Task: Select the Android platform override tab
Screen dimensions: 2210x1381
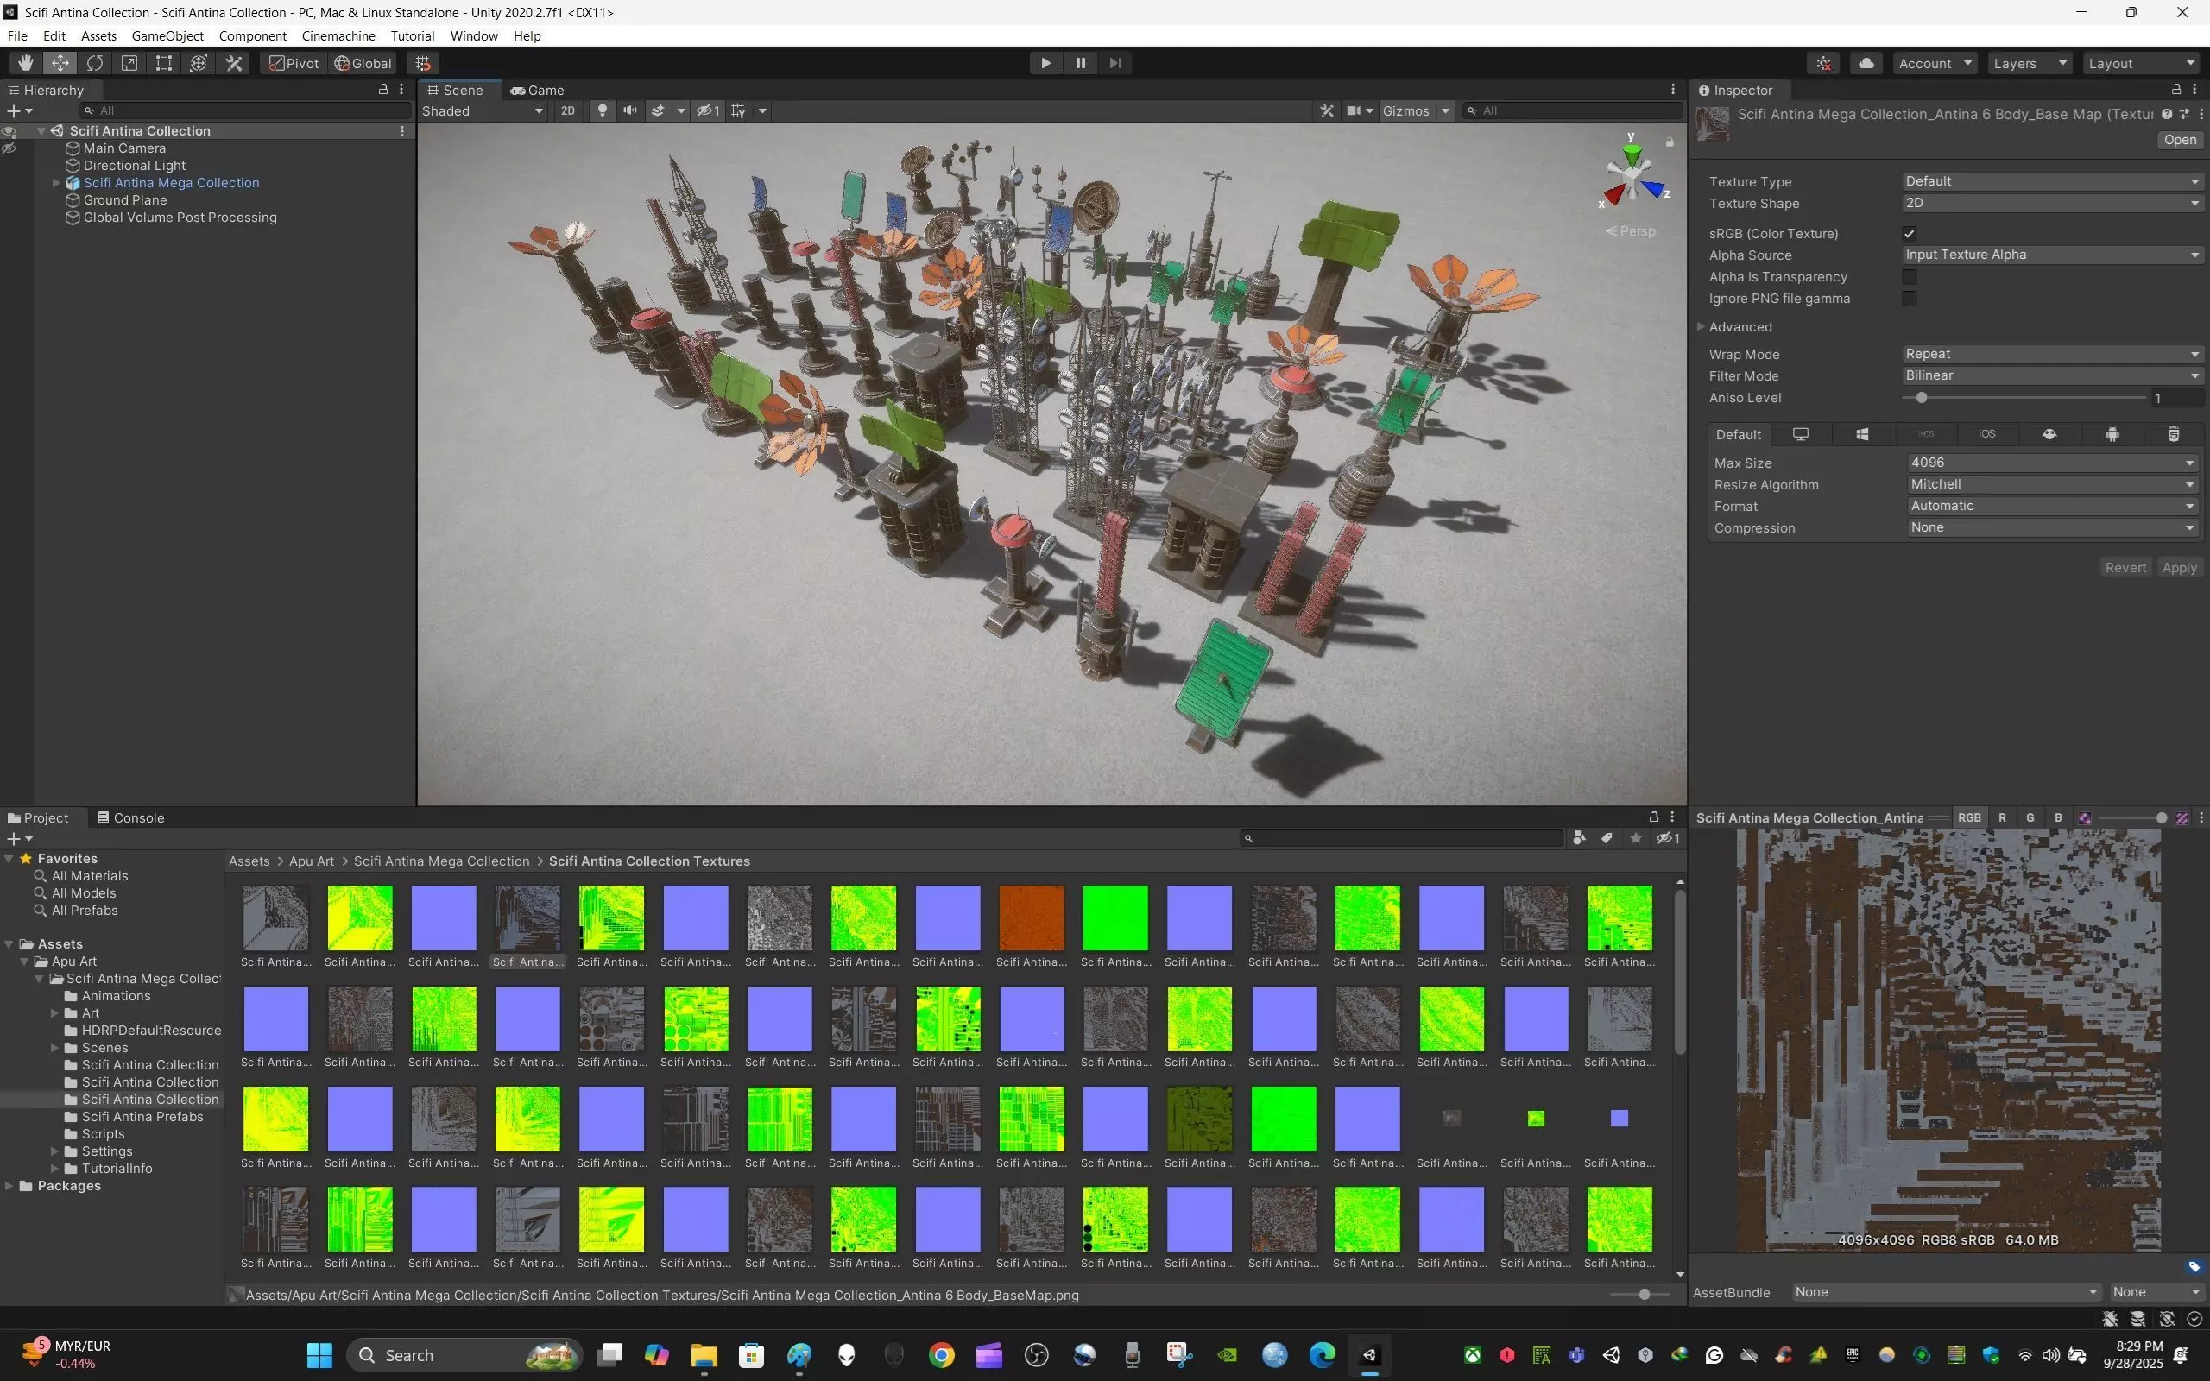Action: pos(2112,435)
